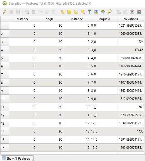Click uniqueid cell '5_0'
Viewport: 145px width, 161px height.
click(104, 66)
